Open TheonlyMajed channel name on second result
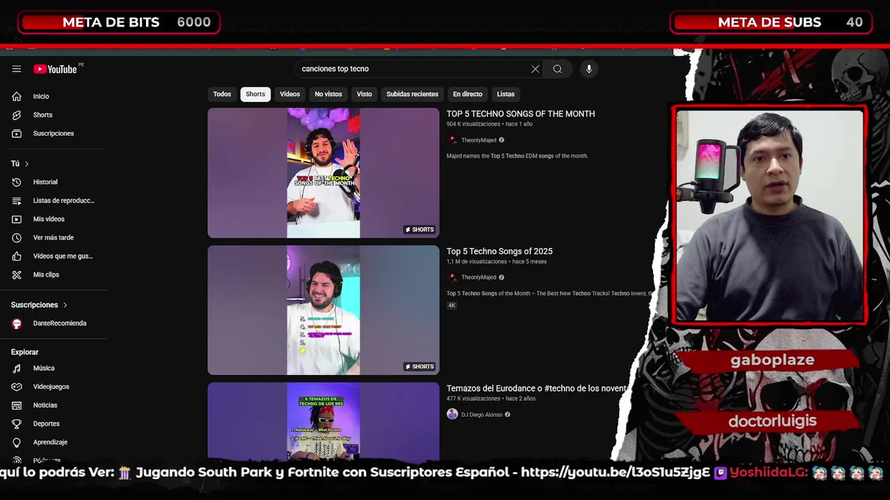 click(478, 277)
